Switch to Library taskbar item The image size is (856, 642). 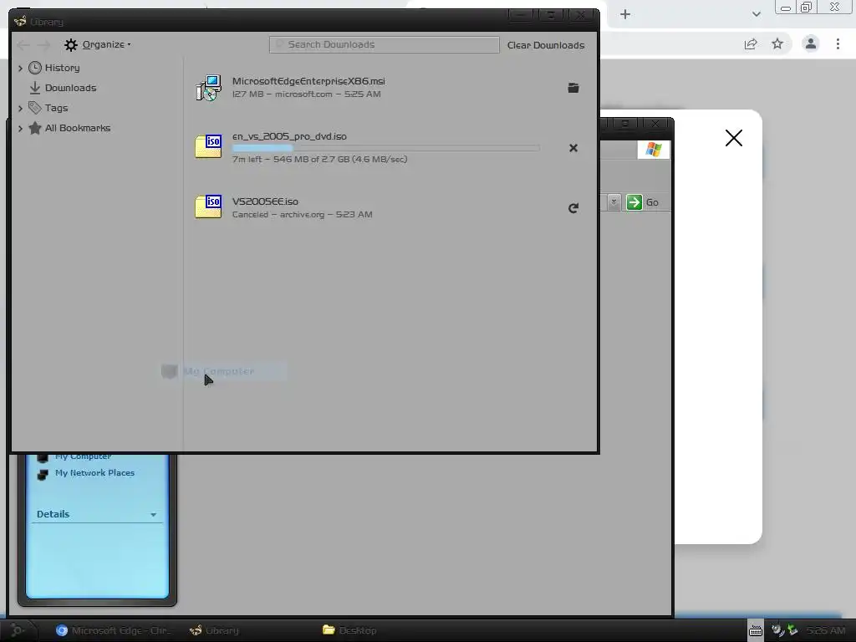[214, 630]
